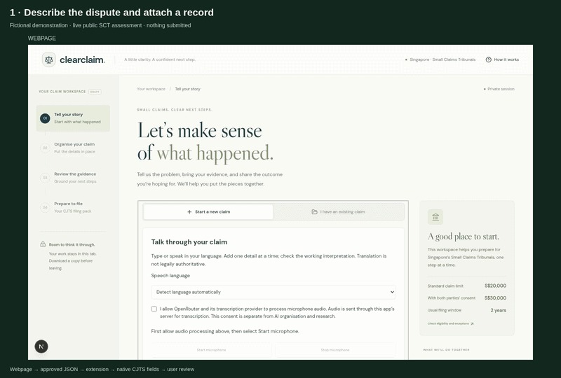The image size is (561, 378).
Task: Open Tell your story step
Action: pos(73,118)
